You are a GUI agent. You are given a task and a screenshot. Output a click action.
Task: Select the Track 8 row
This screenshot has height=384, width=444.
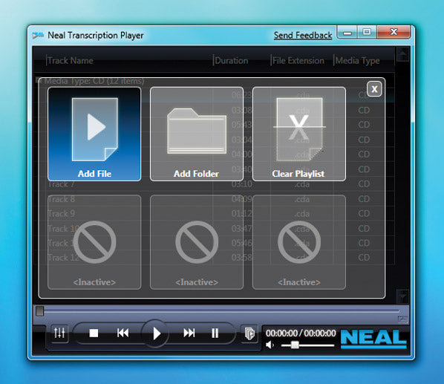click(x=214, y=199)
